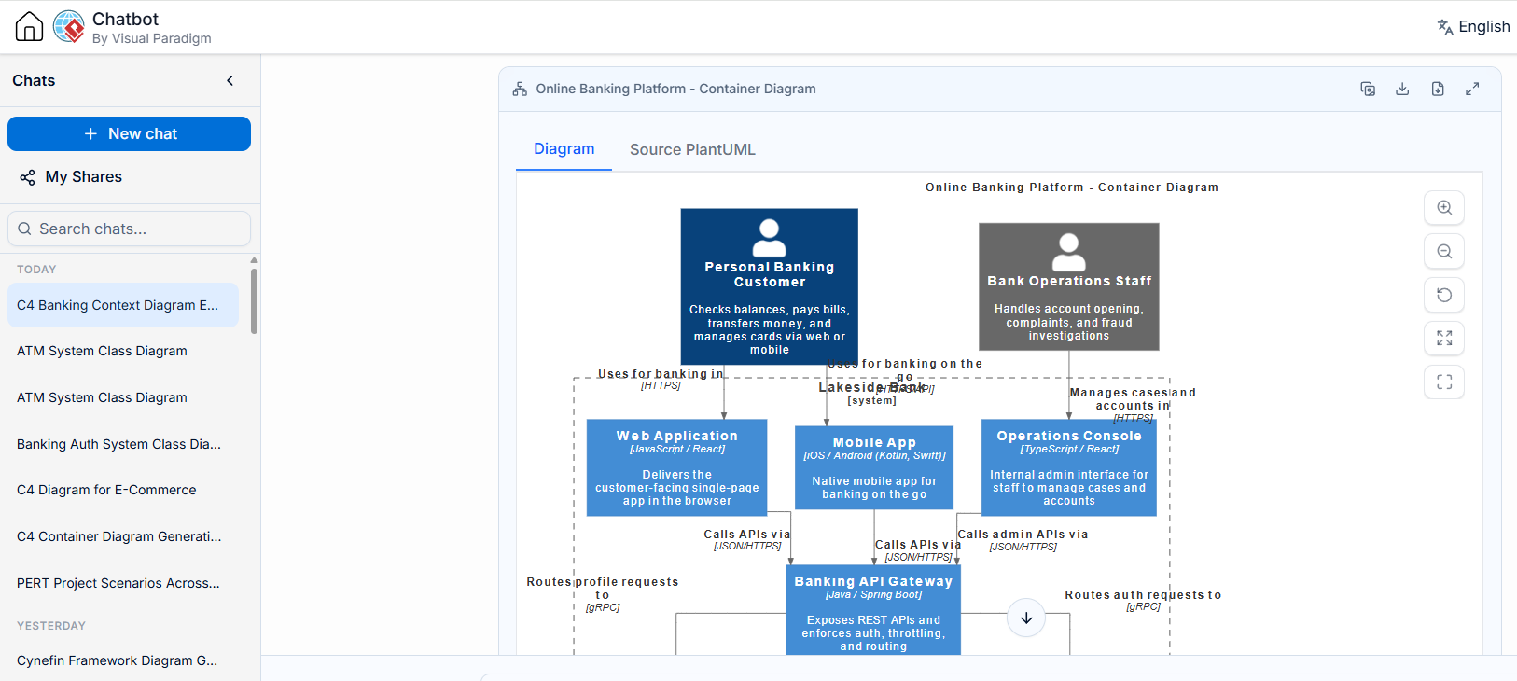Start a New chat
Image resolution: width=1517 pixels, height=681 pixels.
(129, 133)
